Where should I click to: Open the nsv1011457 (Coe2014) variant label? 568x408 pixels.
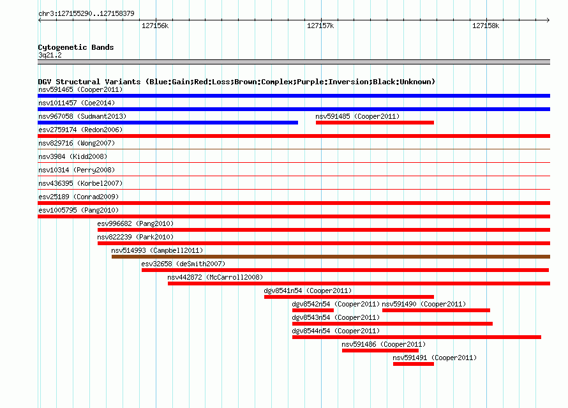(x=77, y=103)
